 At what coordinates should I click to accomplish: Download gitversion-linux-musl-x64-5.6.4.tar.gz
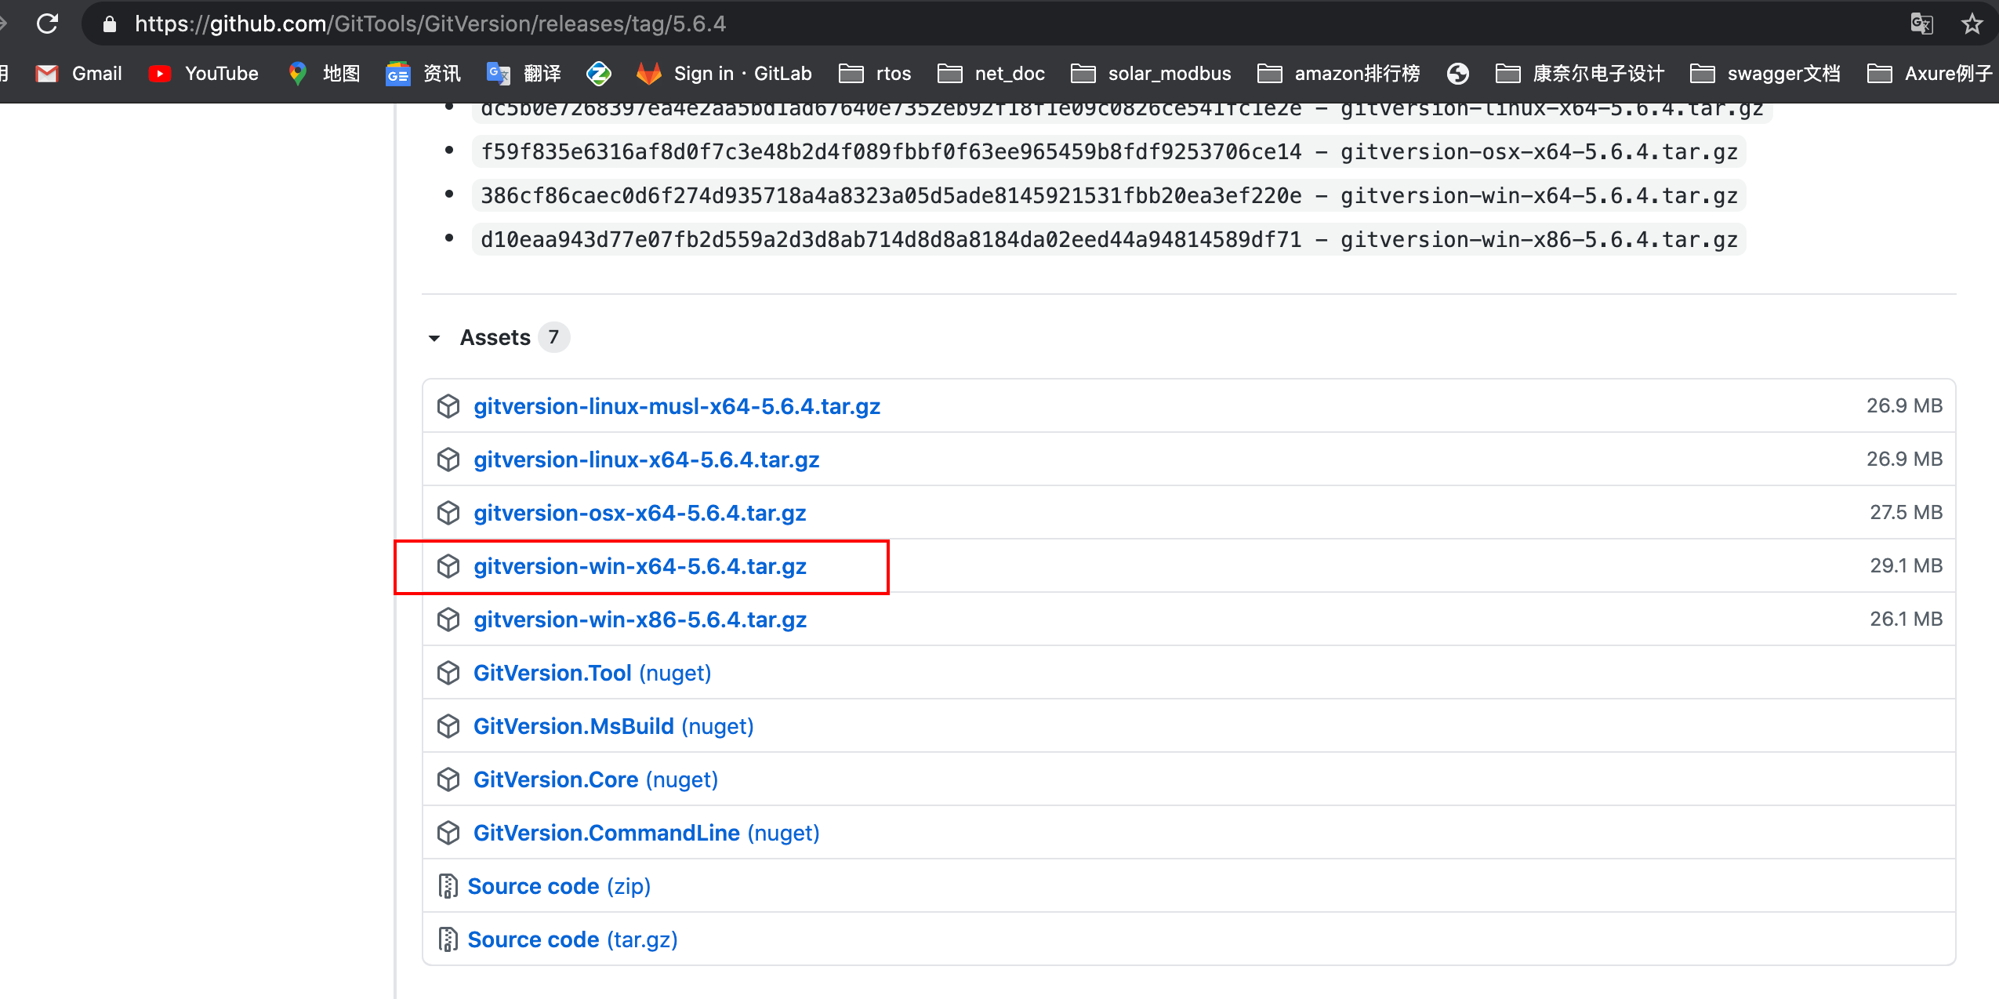tap(677, 406)
